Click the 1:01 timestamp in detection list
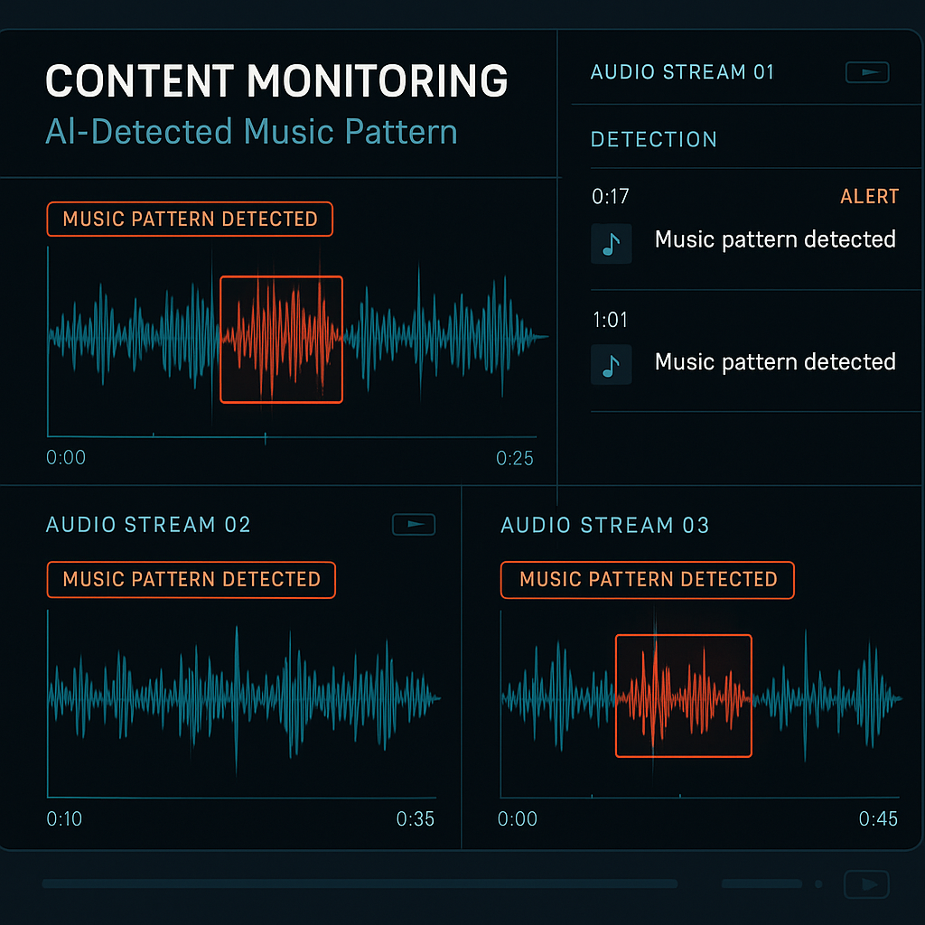This screenshot has width=925, height=925. coord(610,320)
